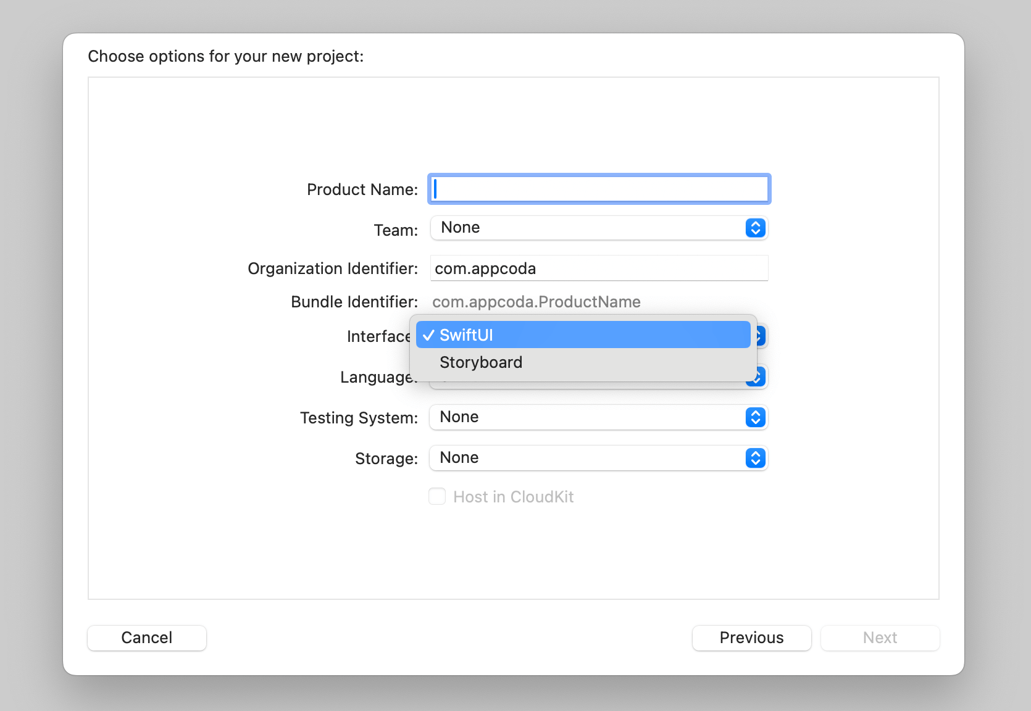Image resolution: width=1031 pixels, height=711 pixels.
Task: Click the Host in CloudKit label text
Action: [x=513, y=497]
